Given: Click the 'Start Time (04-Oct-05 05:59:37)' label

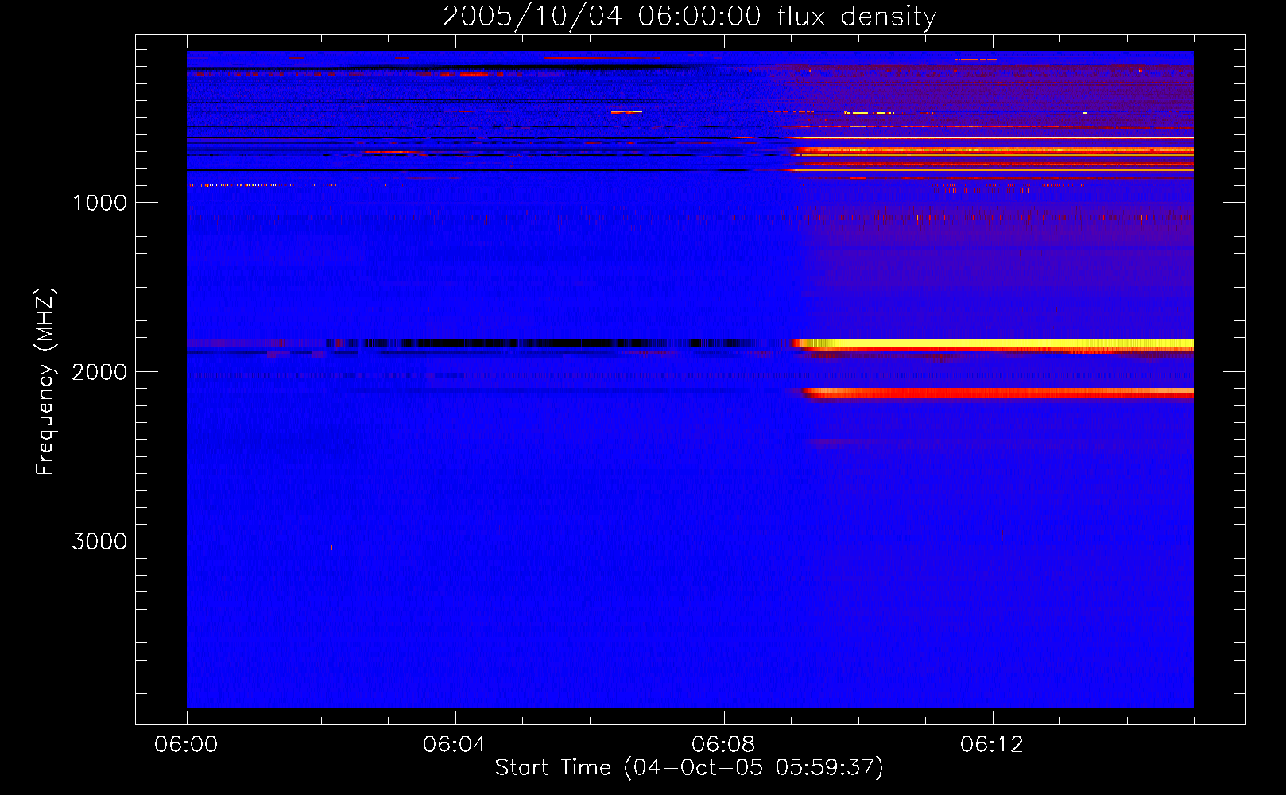Looking at the screenshot, I should [x=689, y=767].
